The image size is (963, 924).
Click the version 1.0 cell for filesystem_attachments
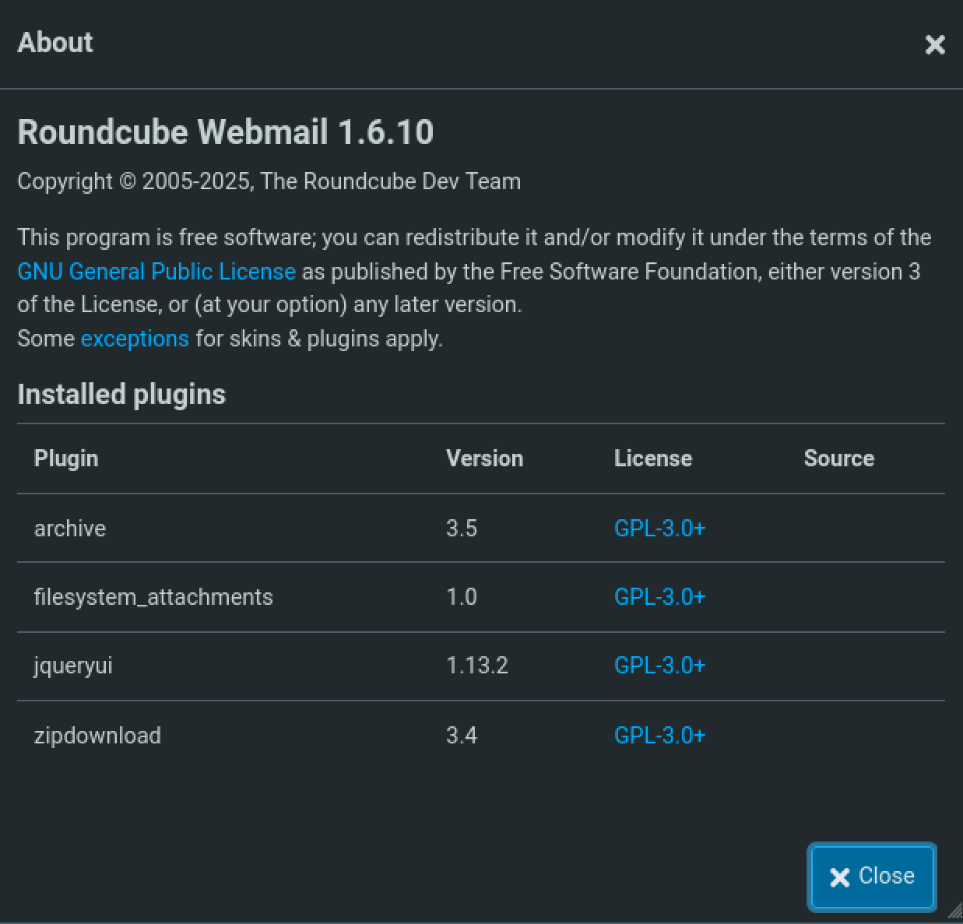(x=462, y=597)
